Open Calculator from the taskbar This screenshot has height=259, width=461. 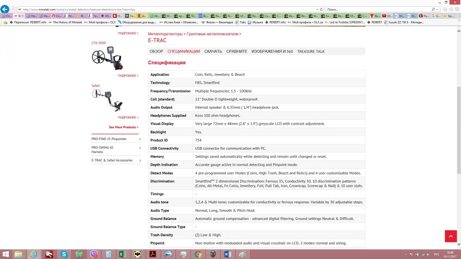pyautogui.click(x=109, y=254)
